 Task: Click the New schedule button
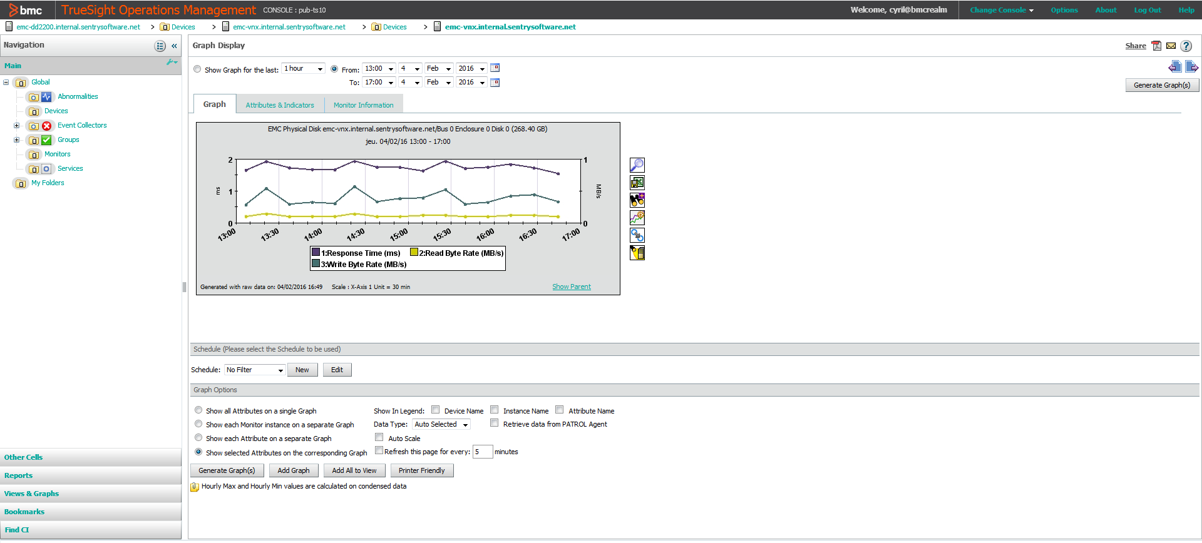pos(302,370)
